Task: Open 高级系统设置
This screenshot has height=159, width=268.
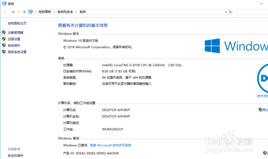Action: click(17, 52)
